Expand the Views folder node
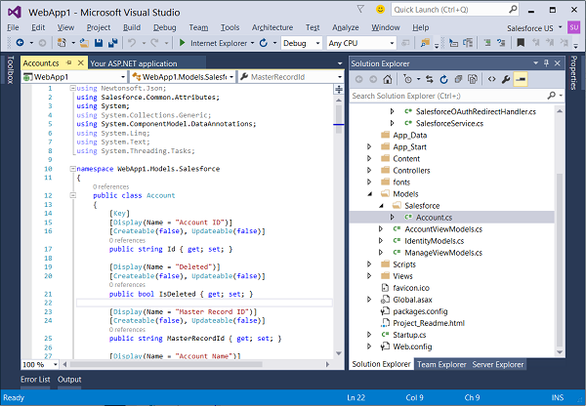Viewport: 586px width, 406px height. coord(369,276)
